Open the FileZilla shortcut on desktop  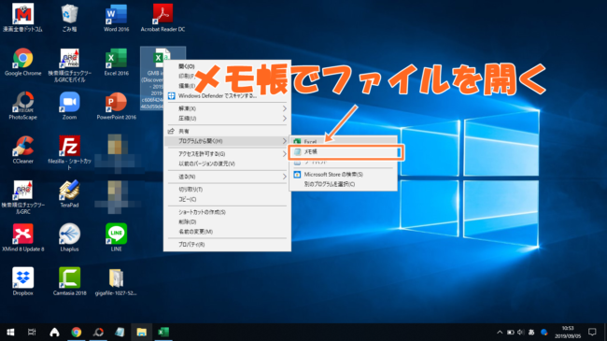click(x=69, y=152)
